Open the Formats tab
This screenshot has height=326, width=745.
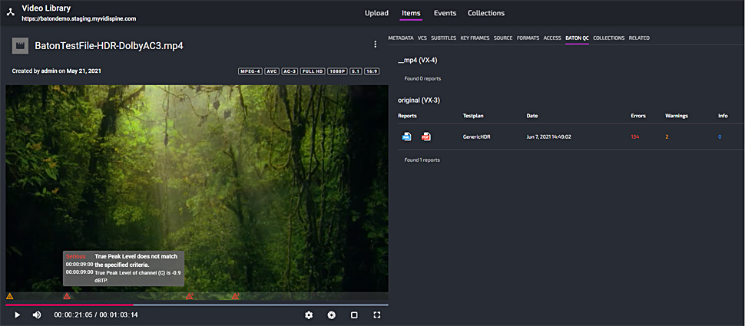[528, 38]
